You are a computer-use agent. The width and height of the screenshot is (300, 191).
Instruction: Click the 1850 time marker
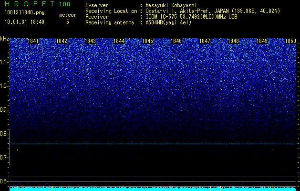291,41
